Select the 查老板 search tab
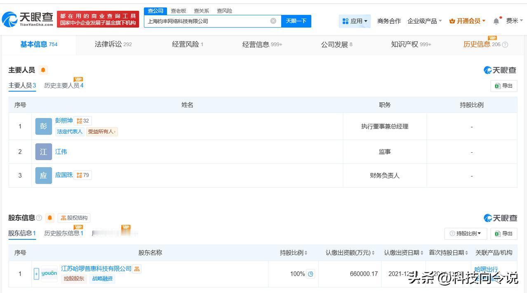 [x=179, y=11]
